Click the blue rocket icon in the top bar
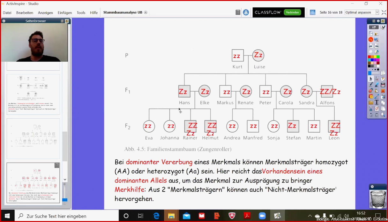This screenshot has width=388, height=222. point(246,12)
